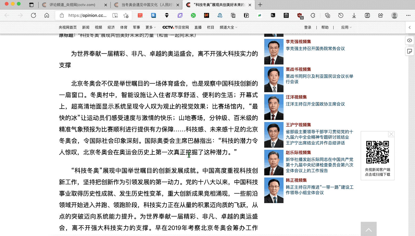
Task: Open 李克强主持召开国务院常务会议 article
Action: point(316,48)
